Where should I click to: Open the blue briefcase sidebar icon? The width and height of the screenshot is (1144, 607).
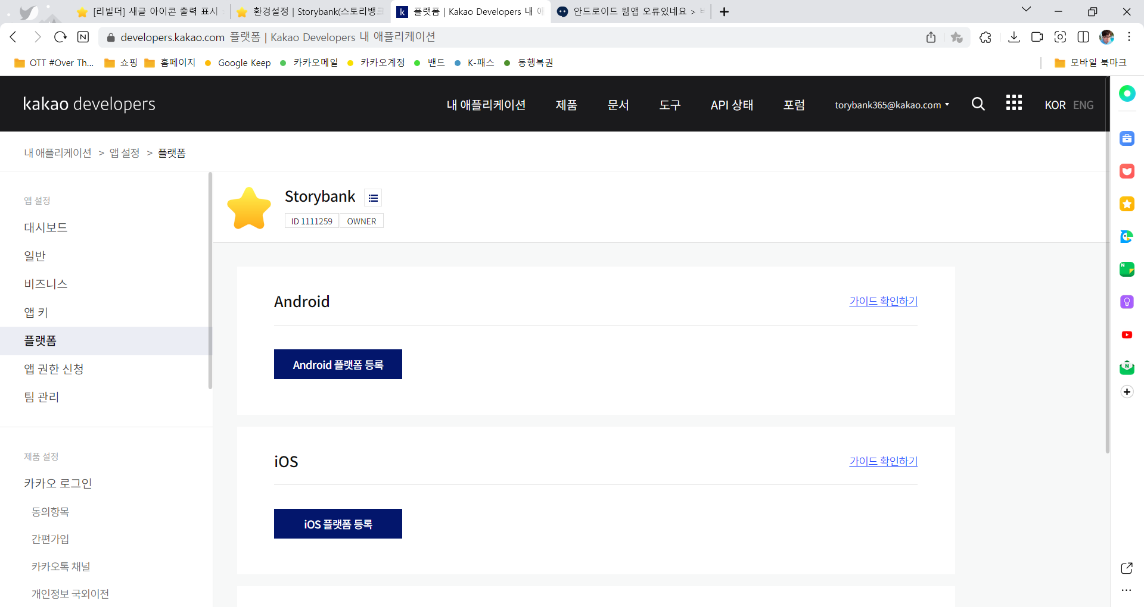[x=1127, y=139]
